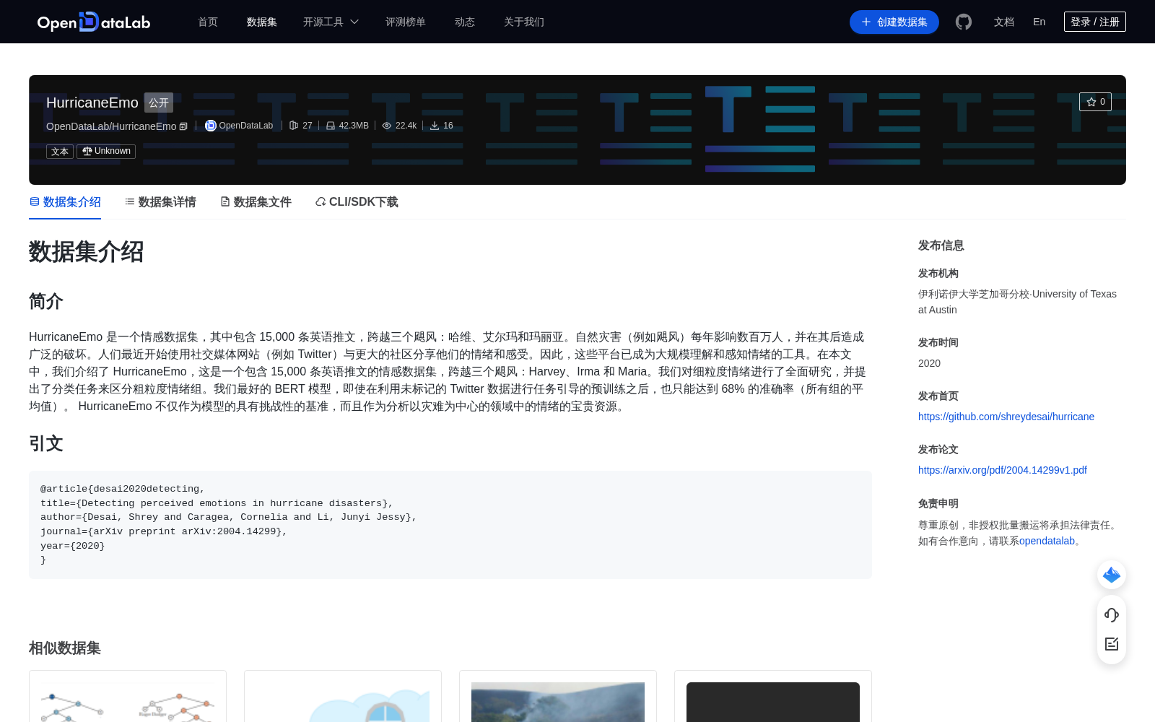
Task: Click the 文本 tag
Action: [x=60, y=152]
